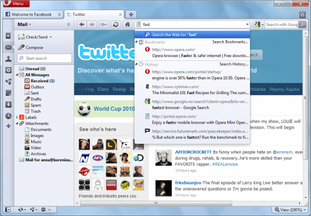Click the Start search mail field
This screenshot has width=311, height=216.
point(45,58)
